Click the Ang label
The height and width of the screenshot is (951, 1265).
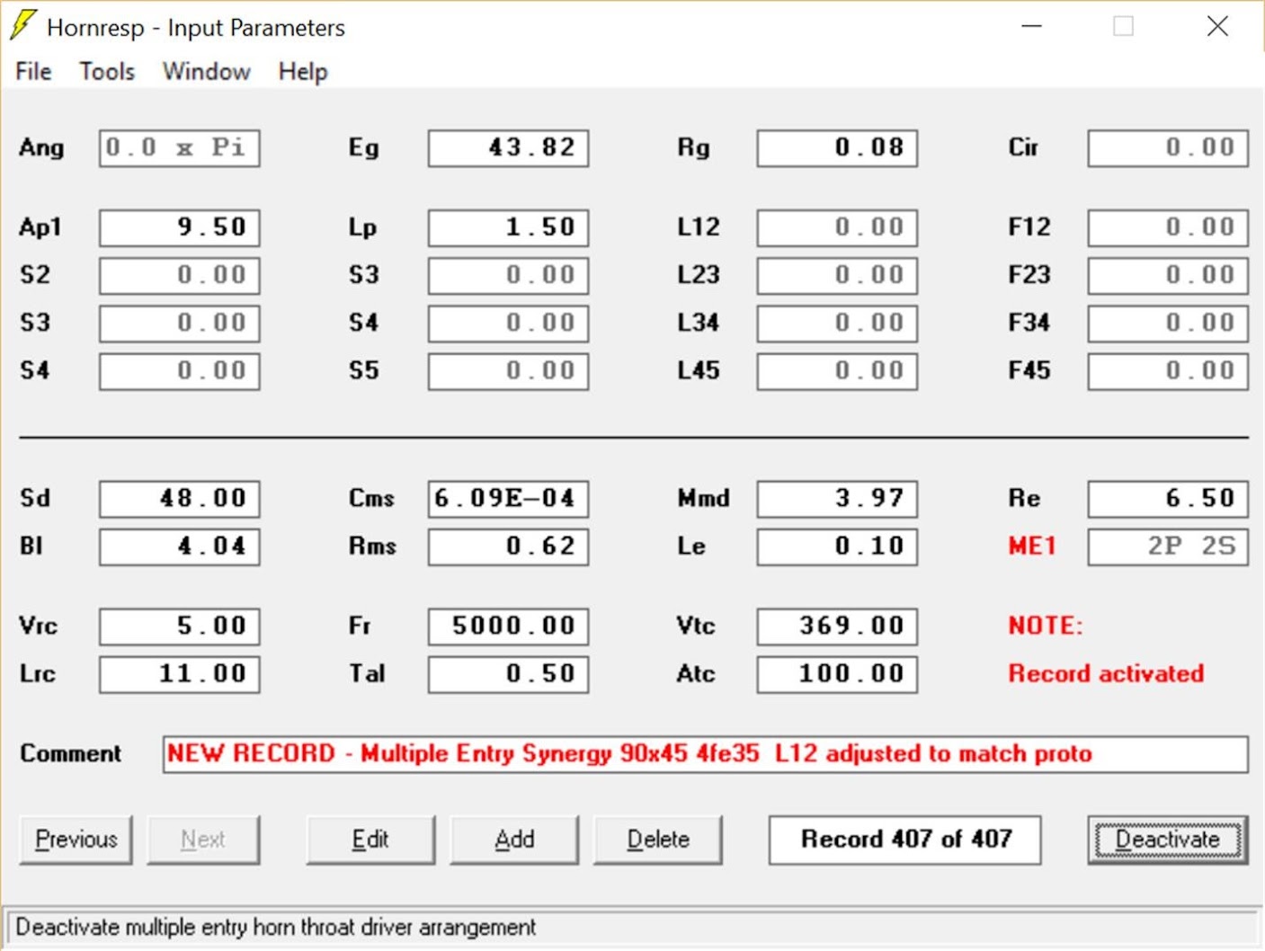click(41, 148)
